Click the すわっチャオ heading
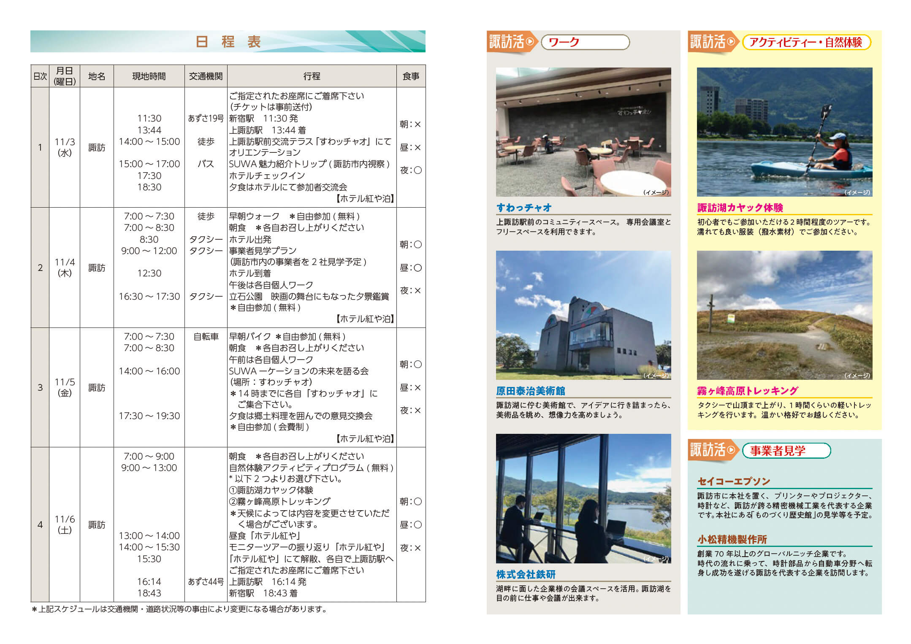The image size is (911, 644). pos(524,208)
